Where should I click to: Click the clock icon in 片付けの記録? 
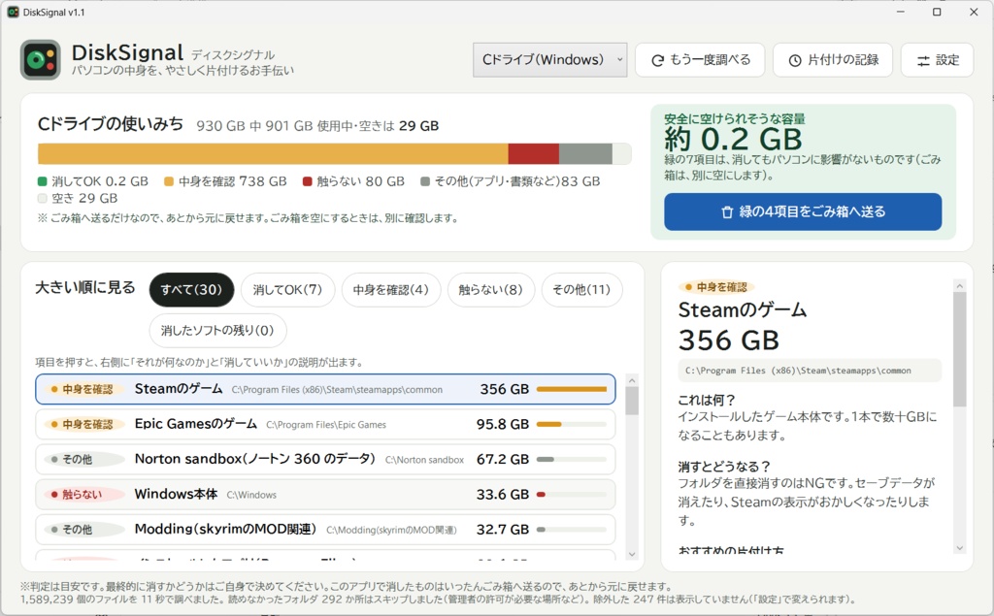click(795, 60)
